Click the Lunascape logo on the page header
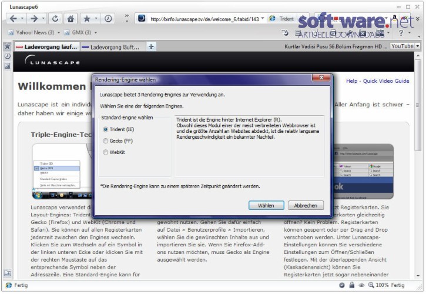426x294 pixels. (52, 61)
